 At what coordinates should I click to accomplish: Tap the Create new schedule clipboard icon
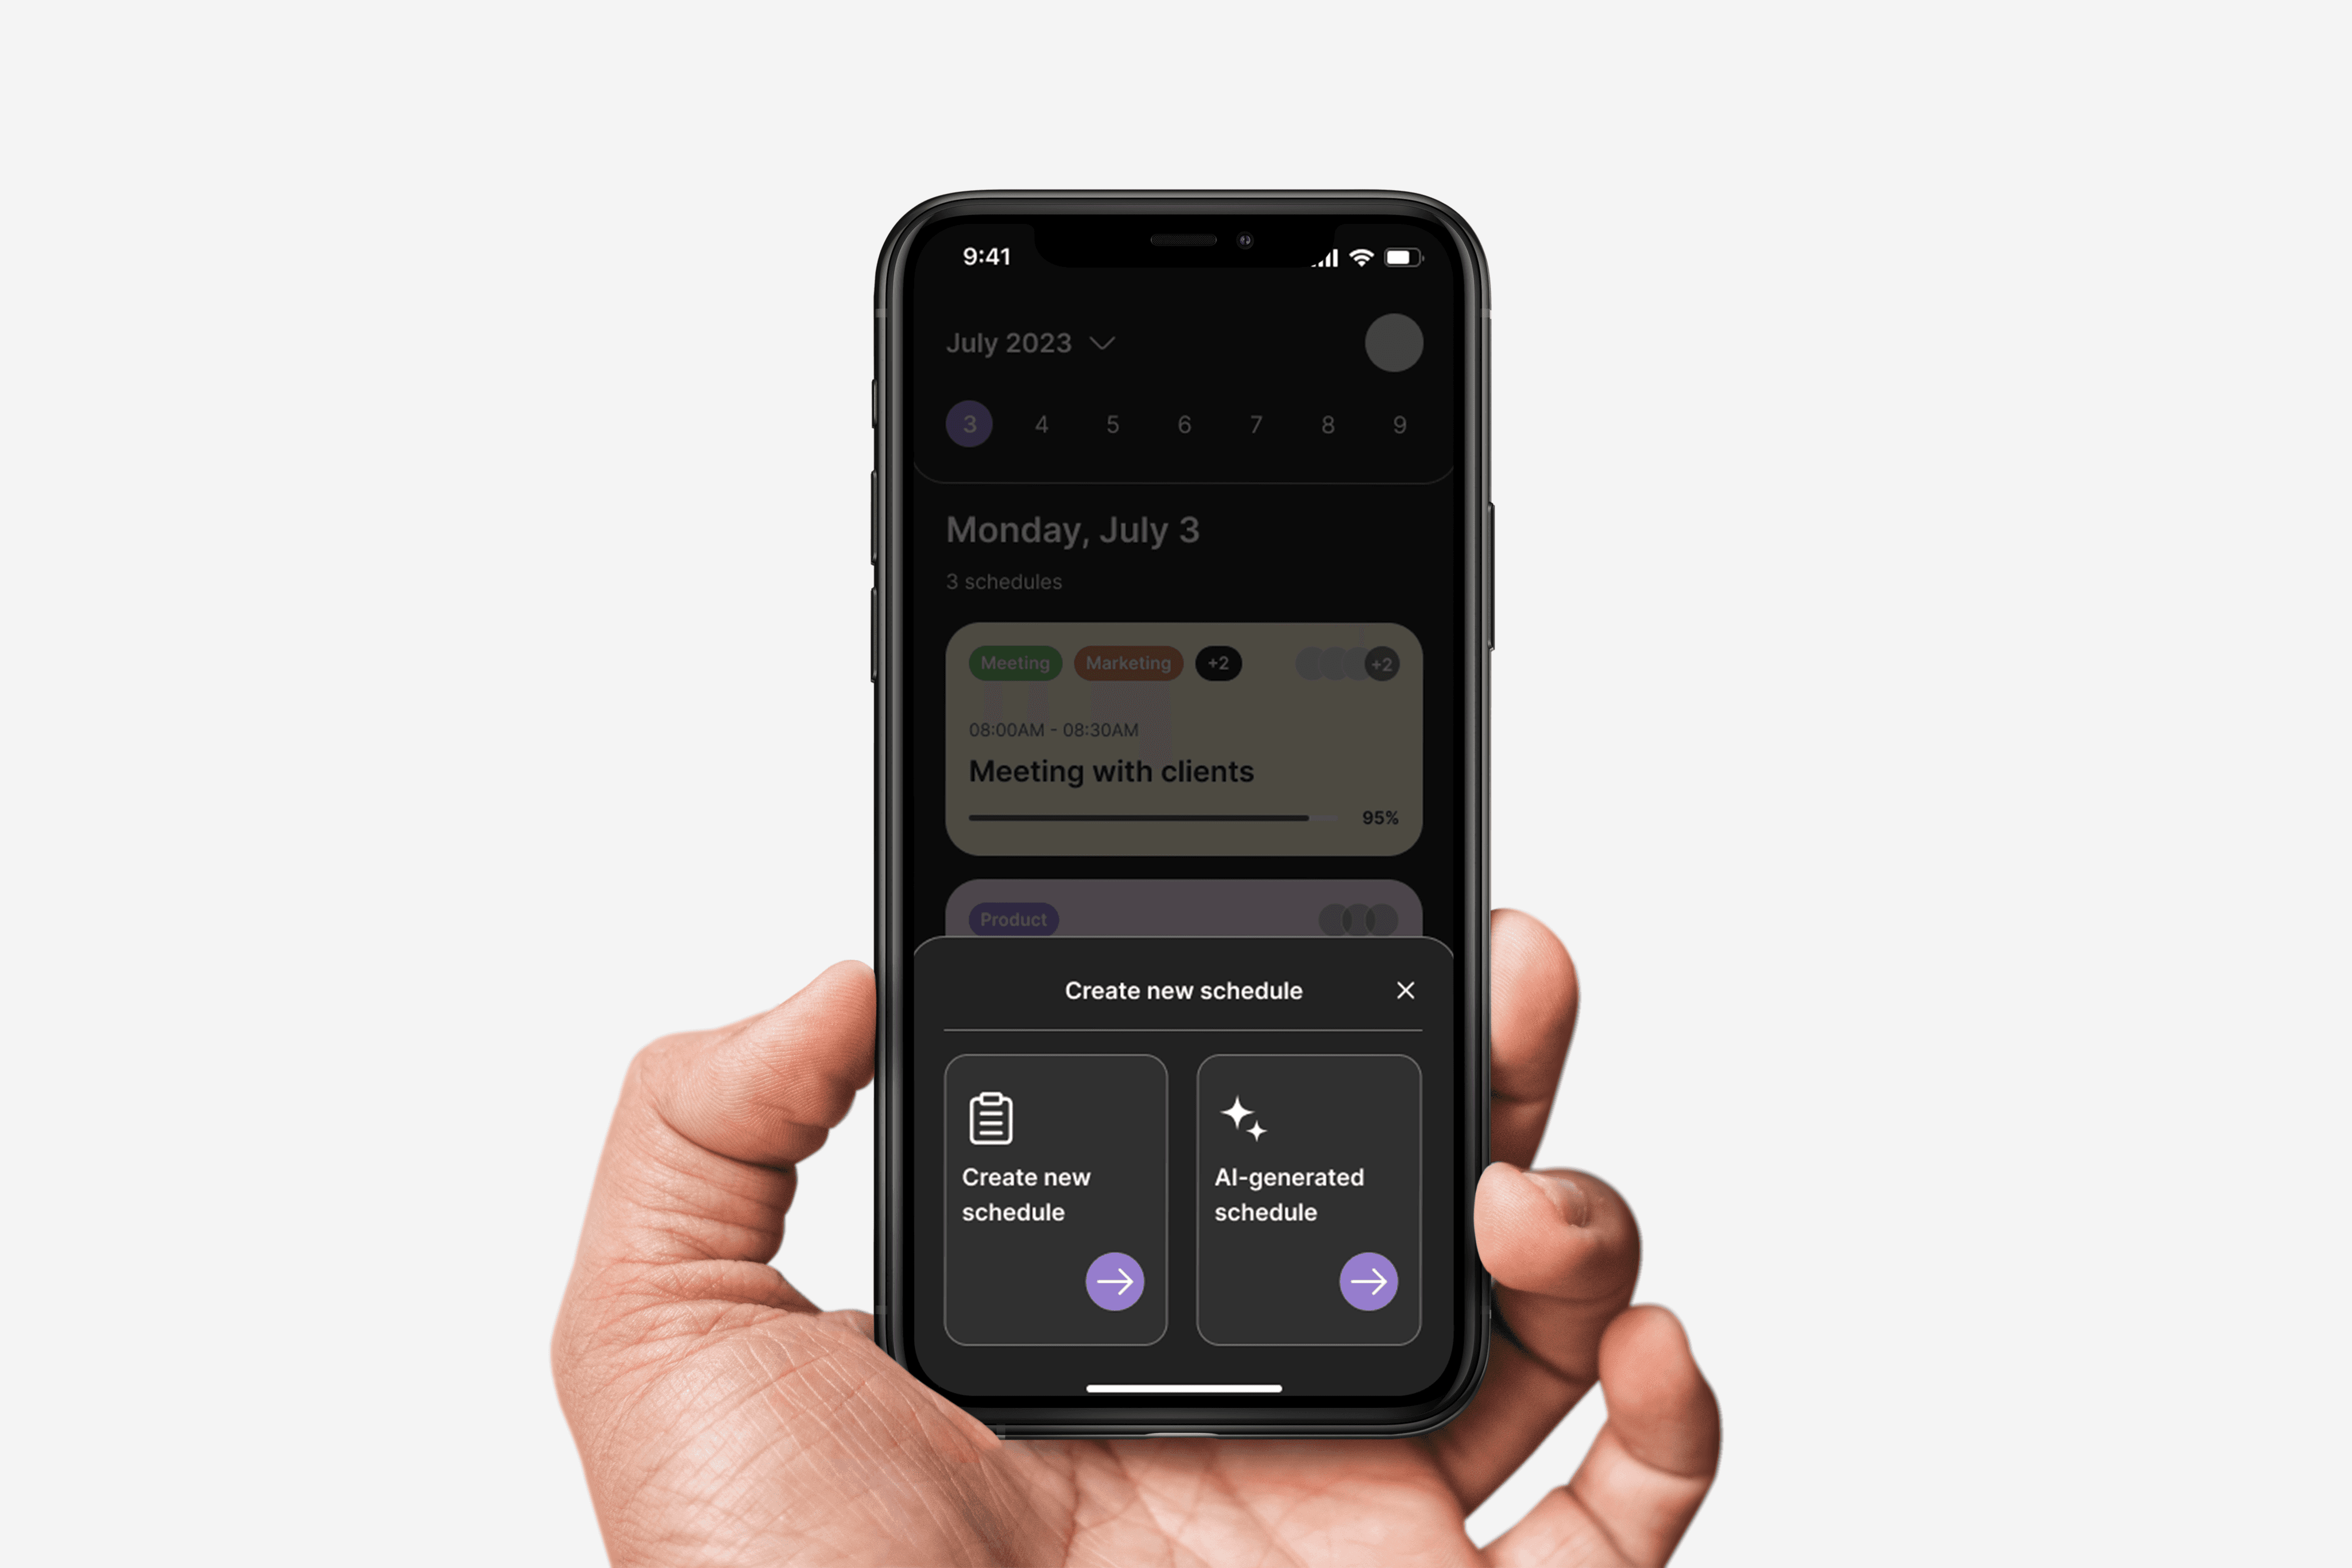[x=991, y=1117]
